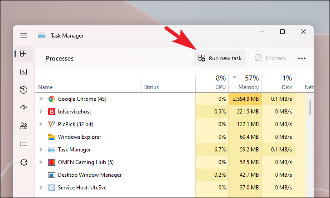
Task: Click the End task button
Action: coord(270,58)
